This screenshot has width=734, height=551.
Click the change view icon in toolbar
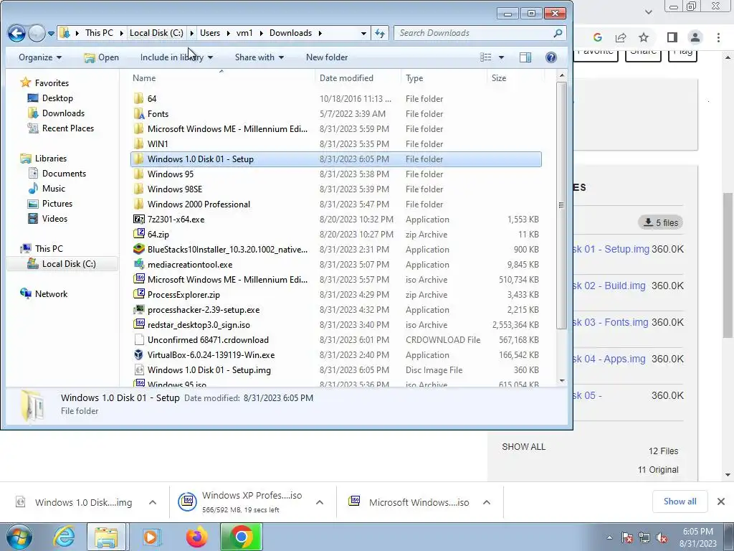(x=486, y=57)
